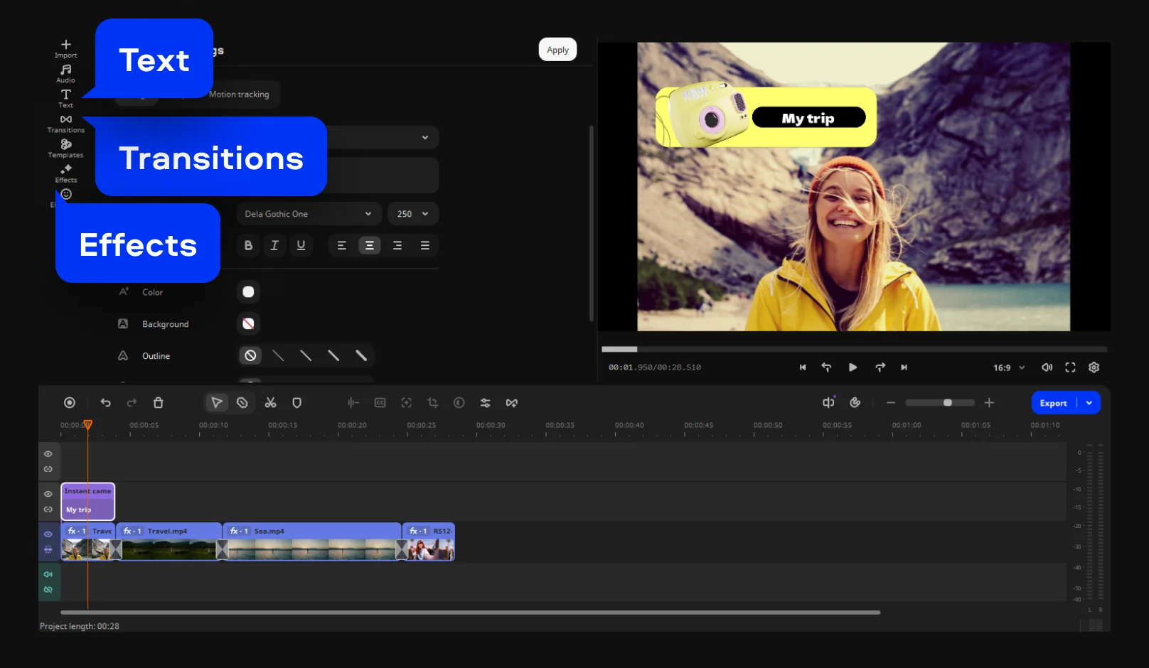The height and width of the screenshot is (668, 1149).
Task: Open preview settings gear icon
Action: [x=1094, y=367]
